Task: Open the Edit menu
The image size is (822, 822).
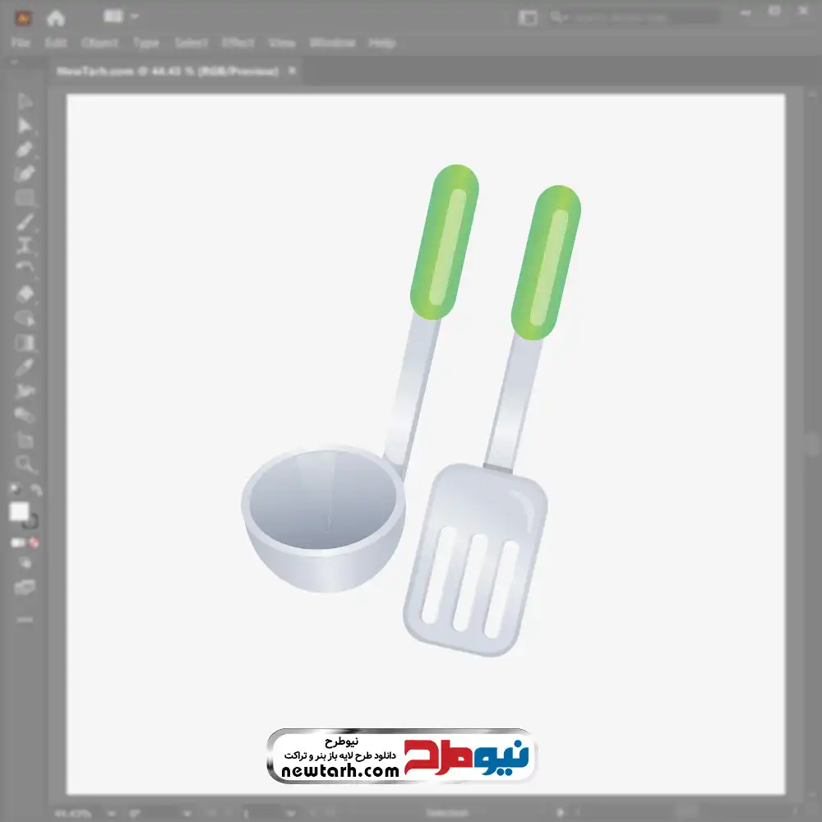Action: click(x=56, y=43)
